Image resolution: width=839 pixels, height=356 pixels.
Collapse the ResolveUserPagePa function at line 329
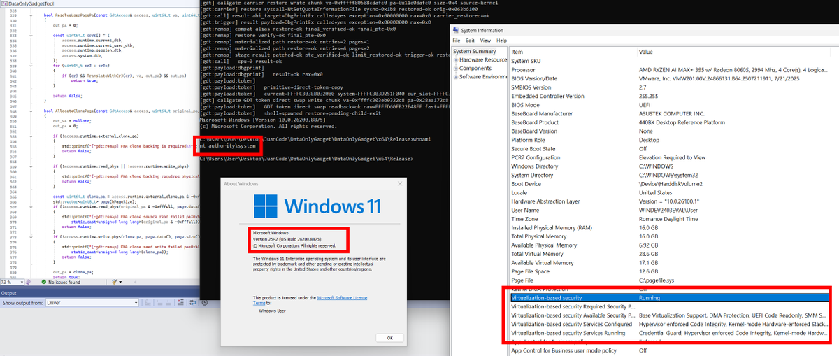31,15
